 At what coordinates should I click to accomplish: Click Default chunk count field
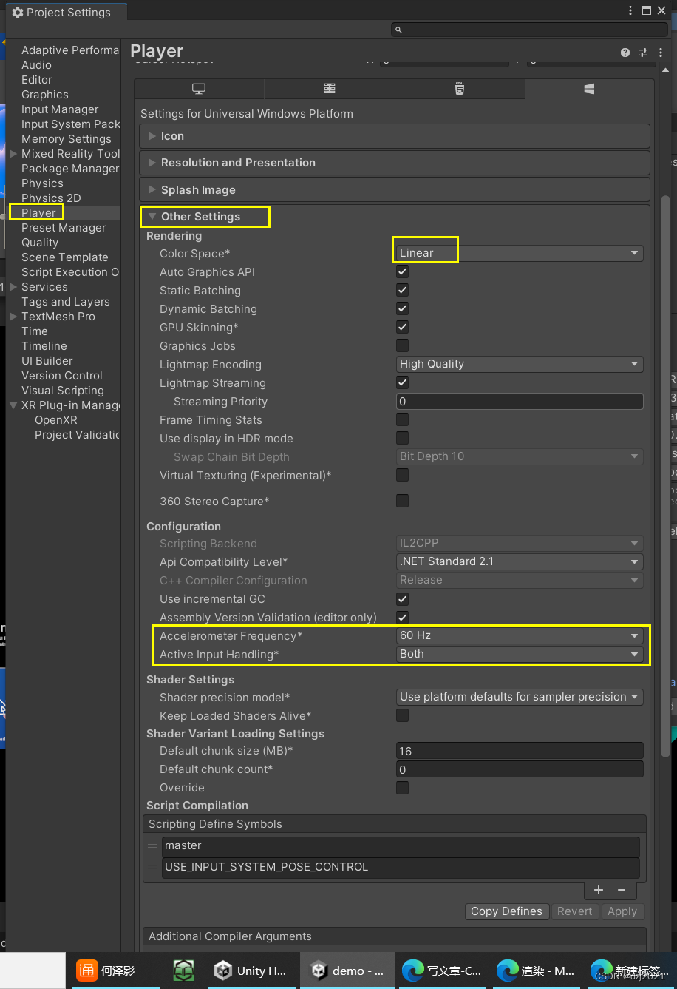[x=520, y=769]
